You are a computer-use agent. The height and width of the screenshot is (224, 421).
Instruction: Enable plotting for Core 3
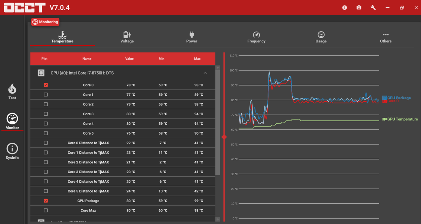46,114
